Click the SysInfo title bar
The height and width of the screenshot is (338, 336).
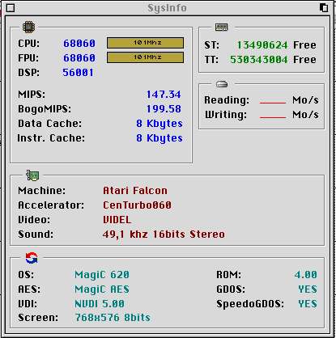pyautogui.click(x=167, y=7)
